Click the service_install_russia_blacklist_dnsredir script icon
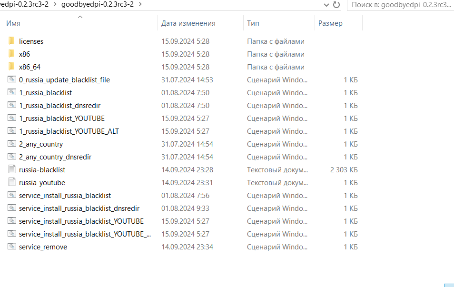Viewport: 454px width, 287px height. tap(12, 208)
